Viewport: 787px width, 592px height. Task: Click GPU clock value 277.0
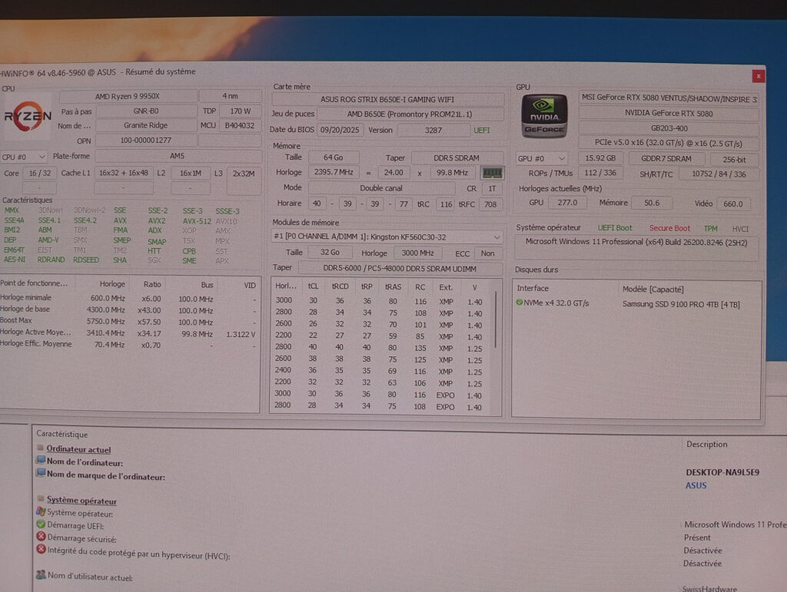pyautogui.click(x=567, y=203)
